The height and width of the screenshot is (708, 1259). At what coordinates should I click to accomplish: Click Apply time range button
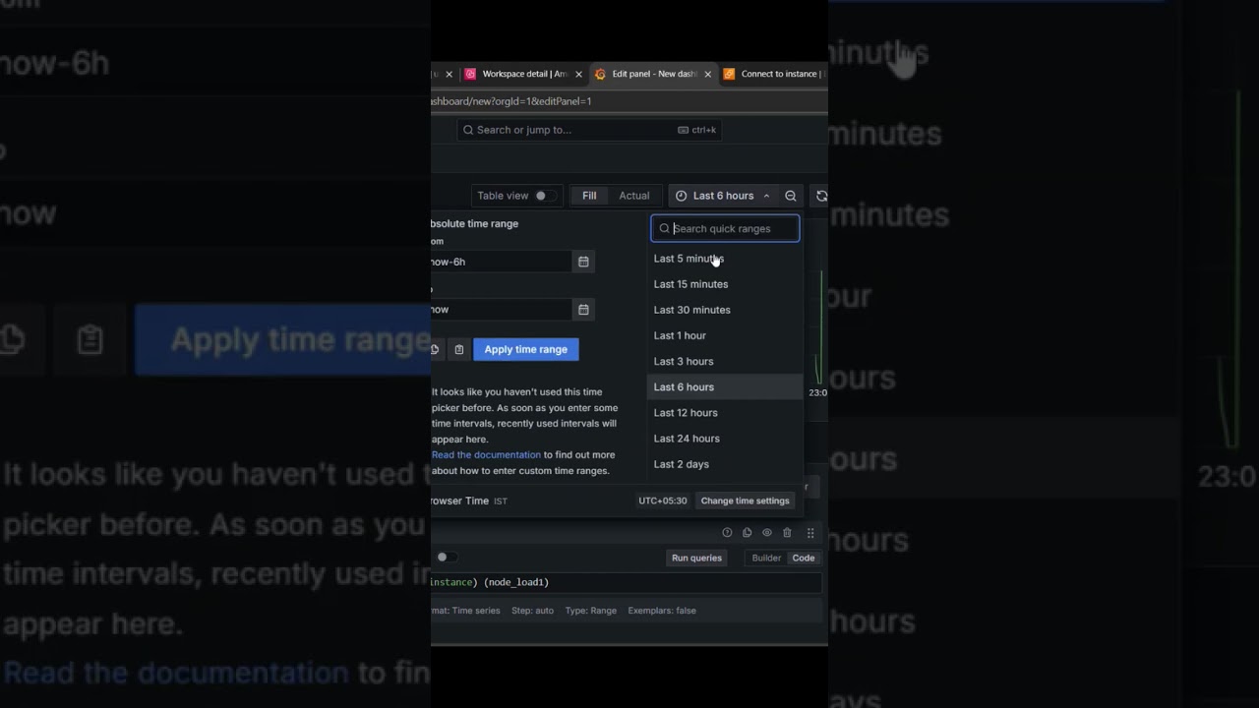[x=526, y=349]
